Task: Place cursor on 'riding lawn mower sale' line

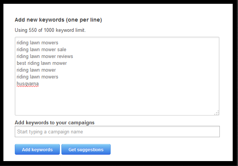Action: 41,50
